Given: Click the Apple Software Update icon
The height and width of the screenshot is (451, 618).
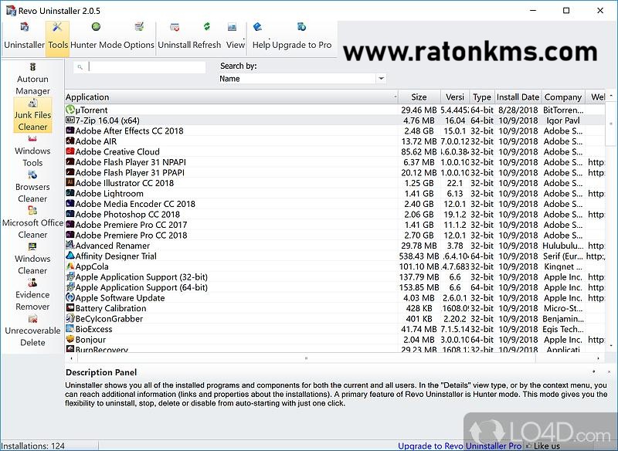Looking at the screenshot, I should (x=70, y=297).
